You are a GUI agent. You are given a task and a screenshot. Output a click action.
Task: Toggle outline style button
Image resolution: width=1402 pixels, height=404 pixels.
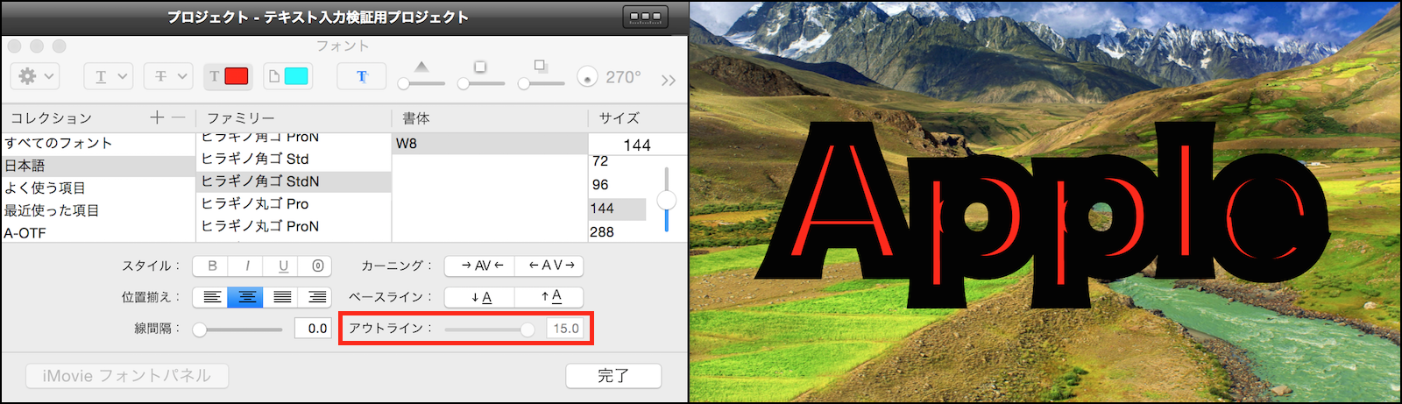317,266
